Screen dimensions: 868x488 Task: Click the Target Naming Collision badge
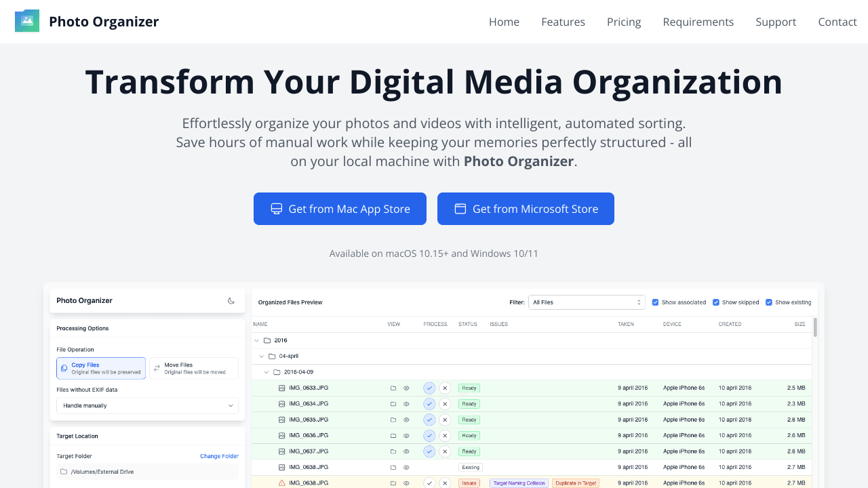pos(519,483)
